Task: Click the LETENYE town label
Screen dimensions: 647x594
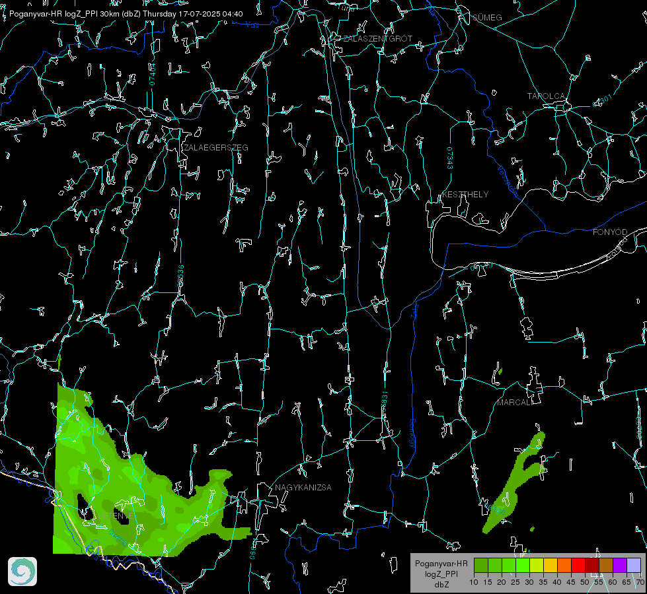Action: 116,516
